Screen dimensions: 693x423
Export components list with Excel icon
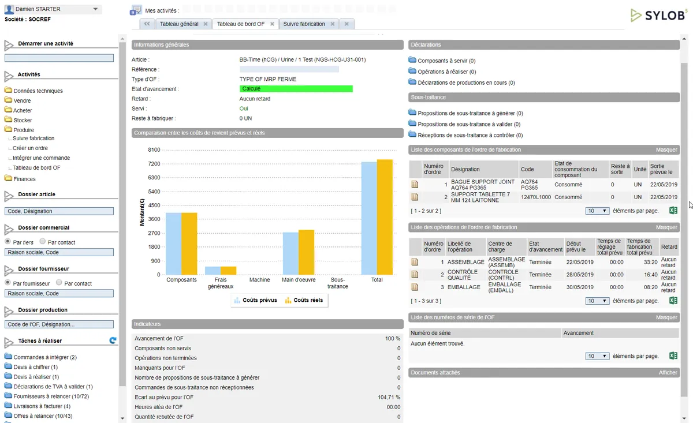673,211
